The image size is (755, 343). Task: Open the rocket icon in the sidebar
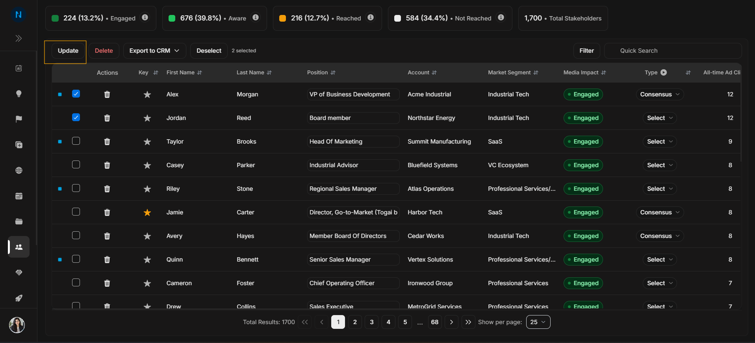click(19, 298)
